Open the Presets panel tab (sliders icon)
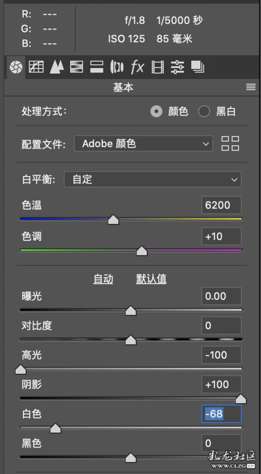The image size is (261, 474). click(x=177, y=67)
